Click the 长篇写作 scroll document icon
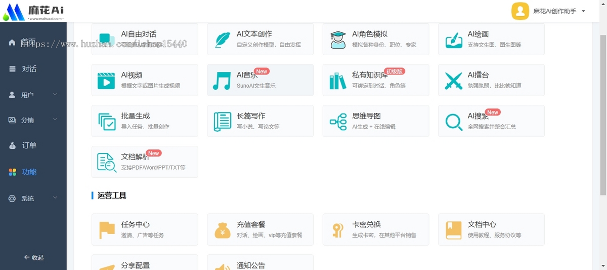The height and width of the screenshot is (270, 607). coord(222,122)
